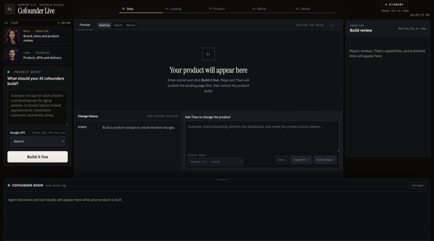The height and width of the screenshot is (241, 434).
Task: Open Maya's creative cofounder avatar
Action: click(12, 36)
